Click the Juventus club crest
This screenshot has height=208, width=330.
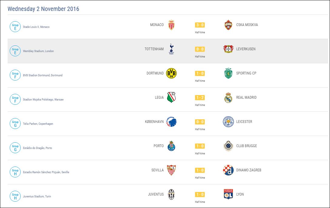[171, 194]
